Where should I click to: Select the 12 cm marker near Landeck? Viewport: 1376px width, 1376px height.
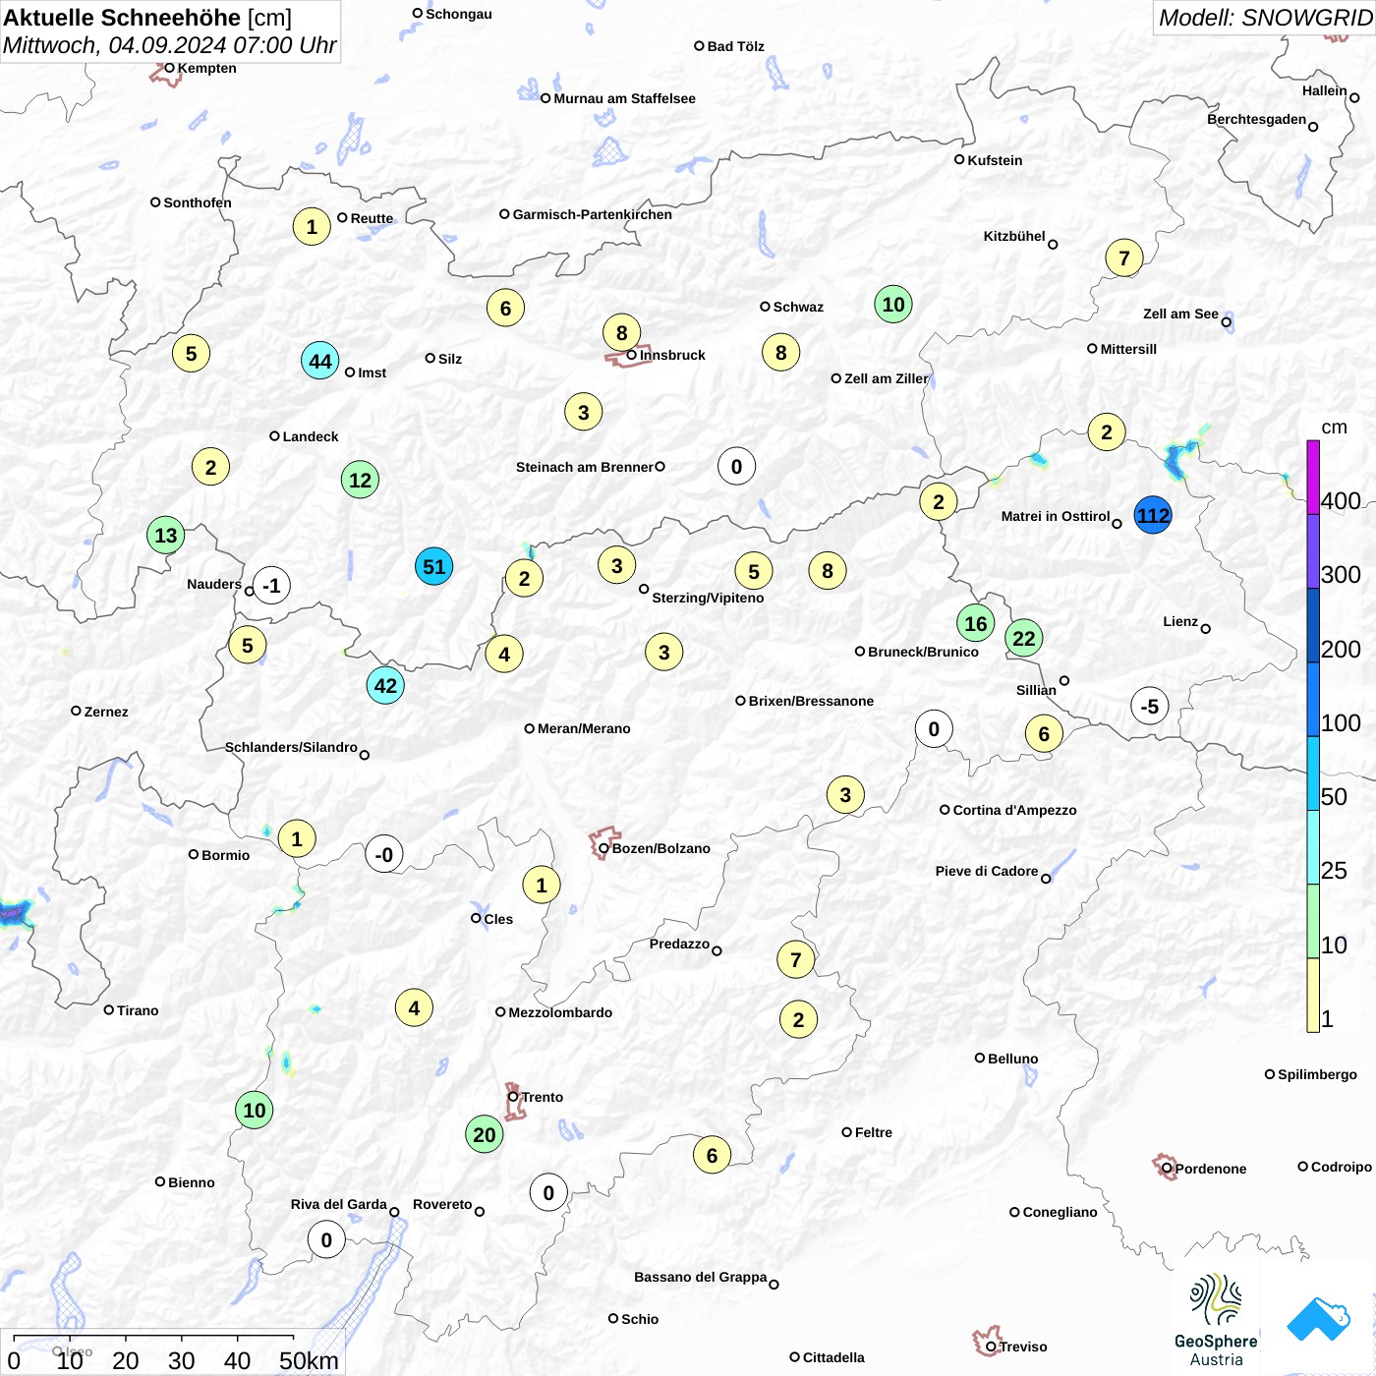[x=361, y=480]
